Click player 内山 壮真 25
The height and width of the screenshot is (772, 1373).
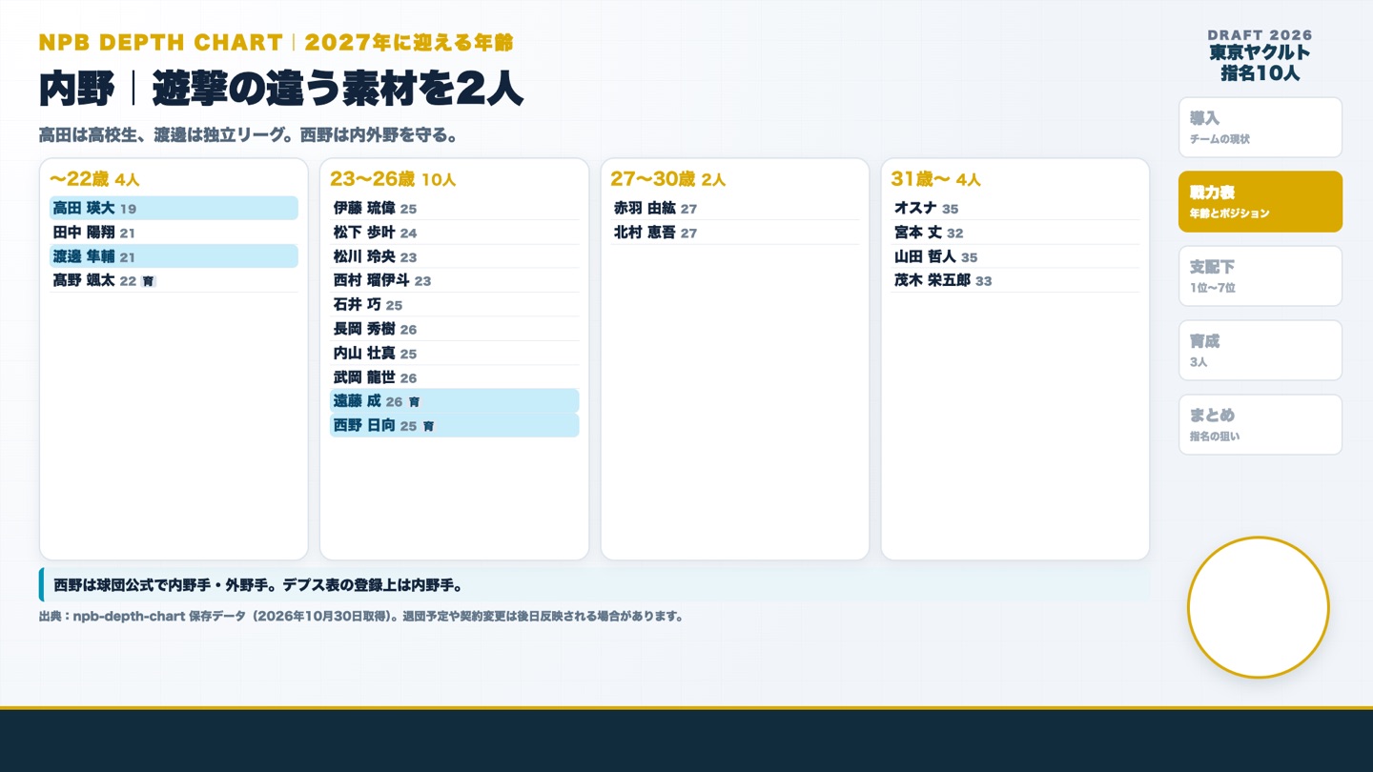click(x=454, y=353)
